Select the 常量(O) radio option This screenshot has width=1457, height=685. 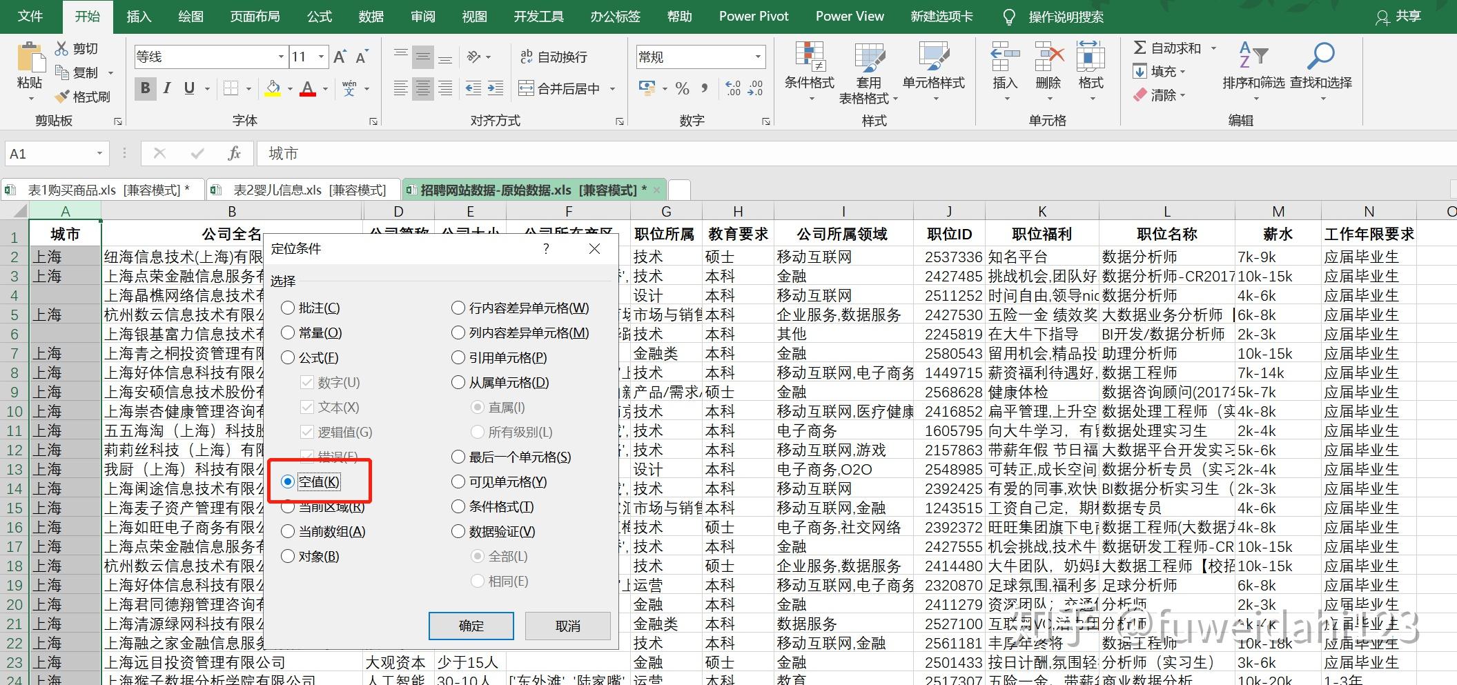[288, 333]
